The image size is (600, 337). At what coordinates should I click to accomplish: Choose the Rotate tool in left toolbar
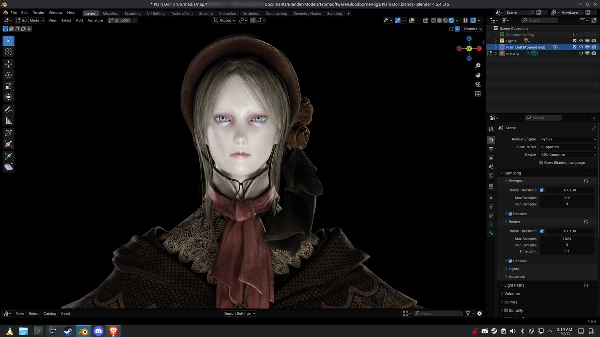[x=9, y=75]
